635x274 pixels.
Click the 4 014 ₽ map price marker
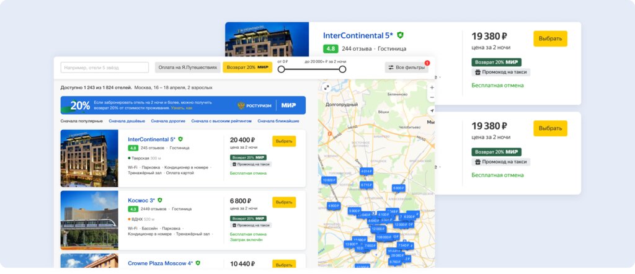366,171
